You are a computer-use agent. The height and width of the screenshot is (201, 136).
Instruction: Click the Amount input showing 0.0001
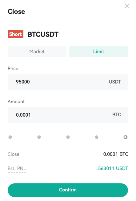coord(68,115)
